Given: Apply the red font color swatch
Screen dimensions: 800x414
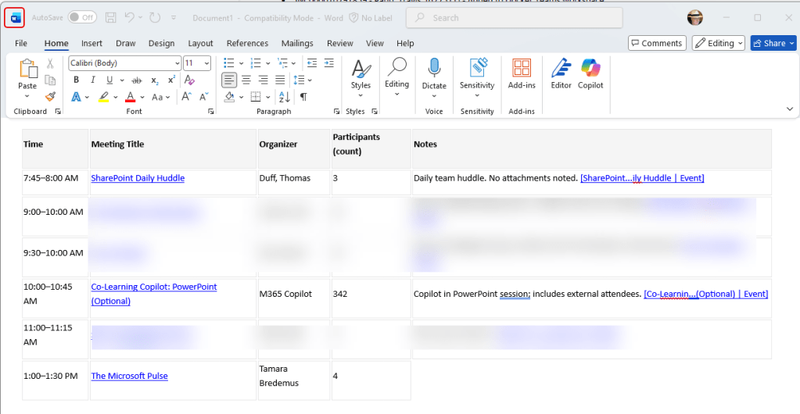Looking at the screenshot, I should pyautogui.click(x=130, y=97).
